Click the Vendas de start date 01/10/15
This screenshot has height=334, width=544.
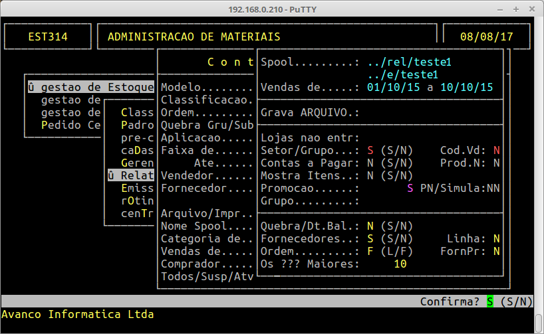point(393,88)
